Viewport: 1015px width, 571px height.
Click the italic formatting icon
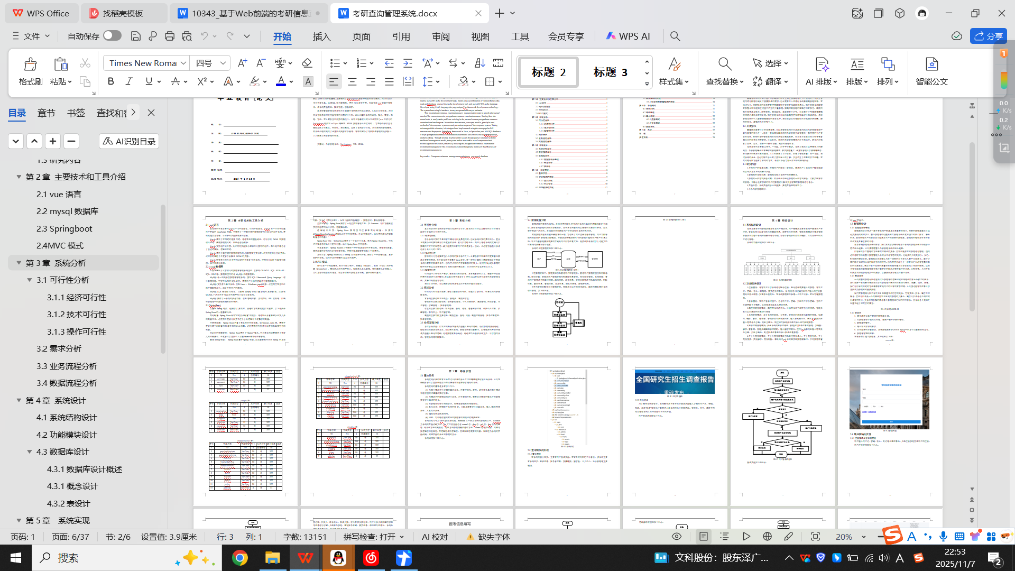(x=129, y=81)
